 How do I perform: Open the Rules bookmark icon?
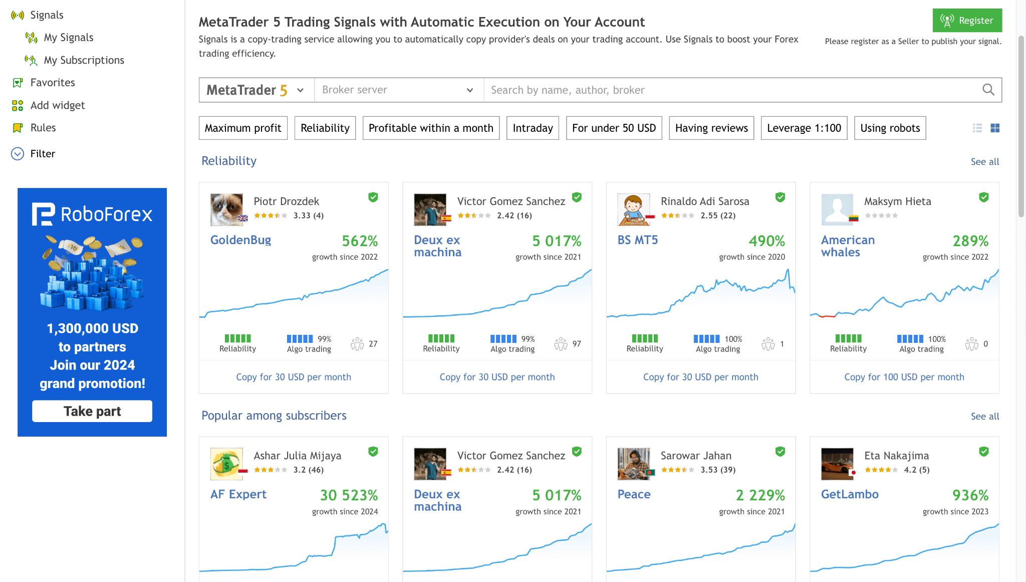pyautogui.click(x=18, y=128)
